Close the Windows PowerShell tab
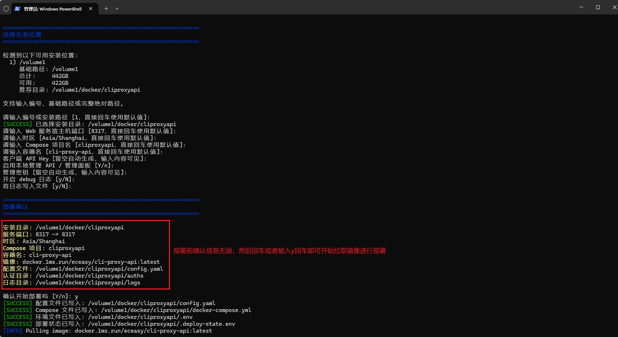 click(90, 9)
